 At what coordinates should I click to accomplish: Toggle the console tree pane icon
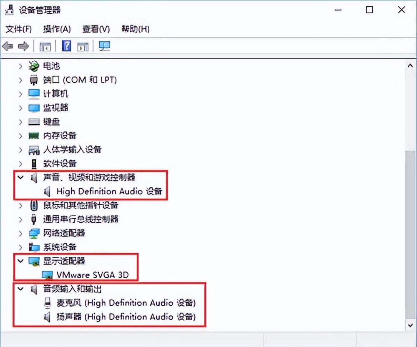coord(45,46)
